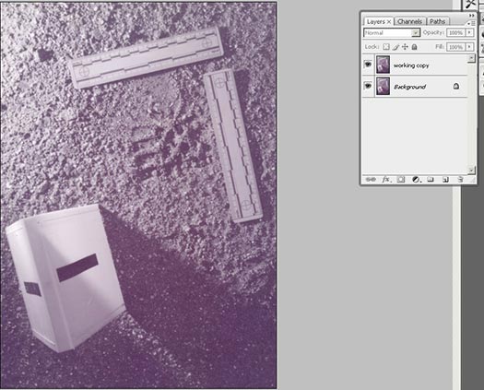Open the Opacity slider arrow
This screenshot has height=390, width=484.
[x=469, y=32]
